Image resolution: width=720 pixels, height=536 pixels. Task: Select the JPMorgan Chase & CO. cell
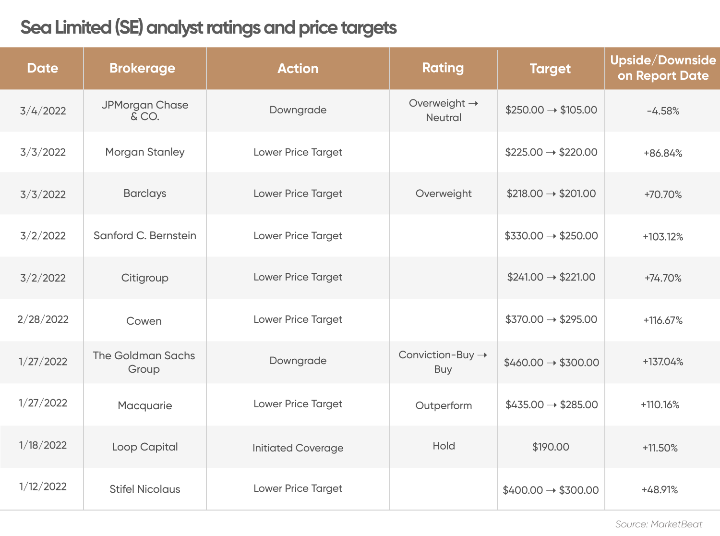coord(145,110)
